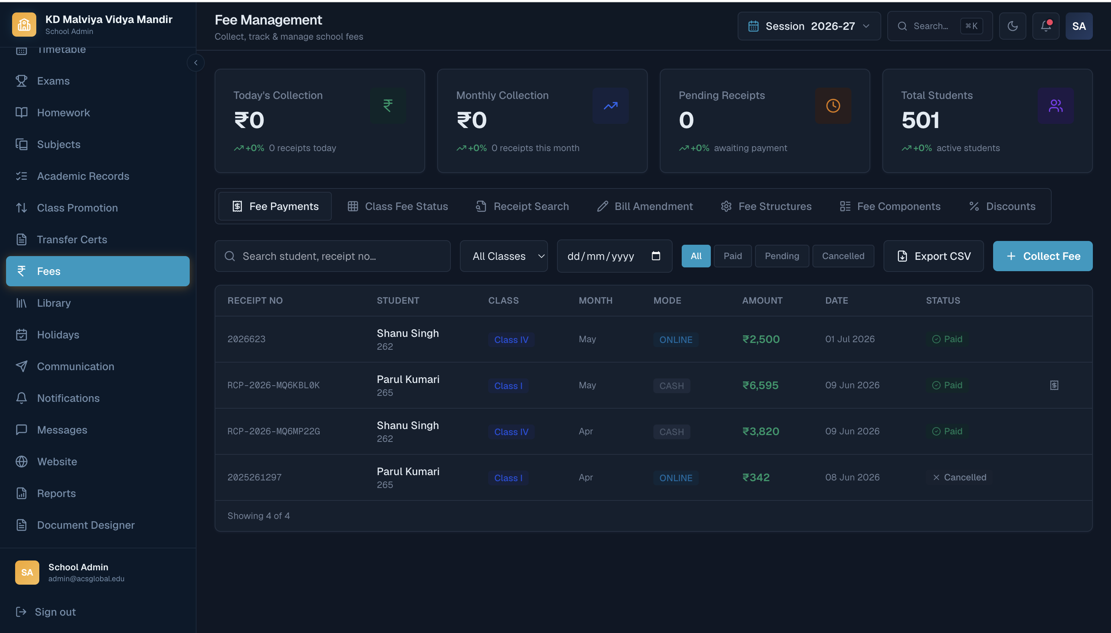Click the Cancelled status on last row
The height and width of the screenshot is (633, 1111).
[x=959, y=477]
